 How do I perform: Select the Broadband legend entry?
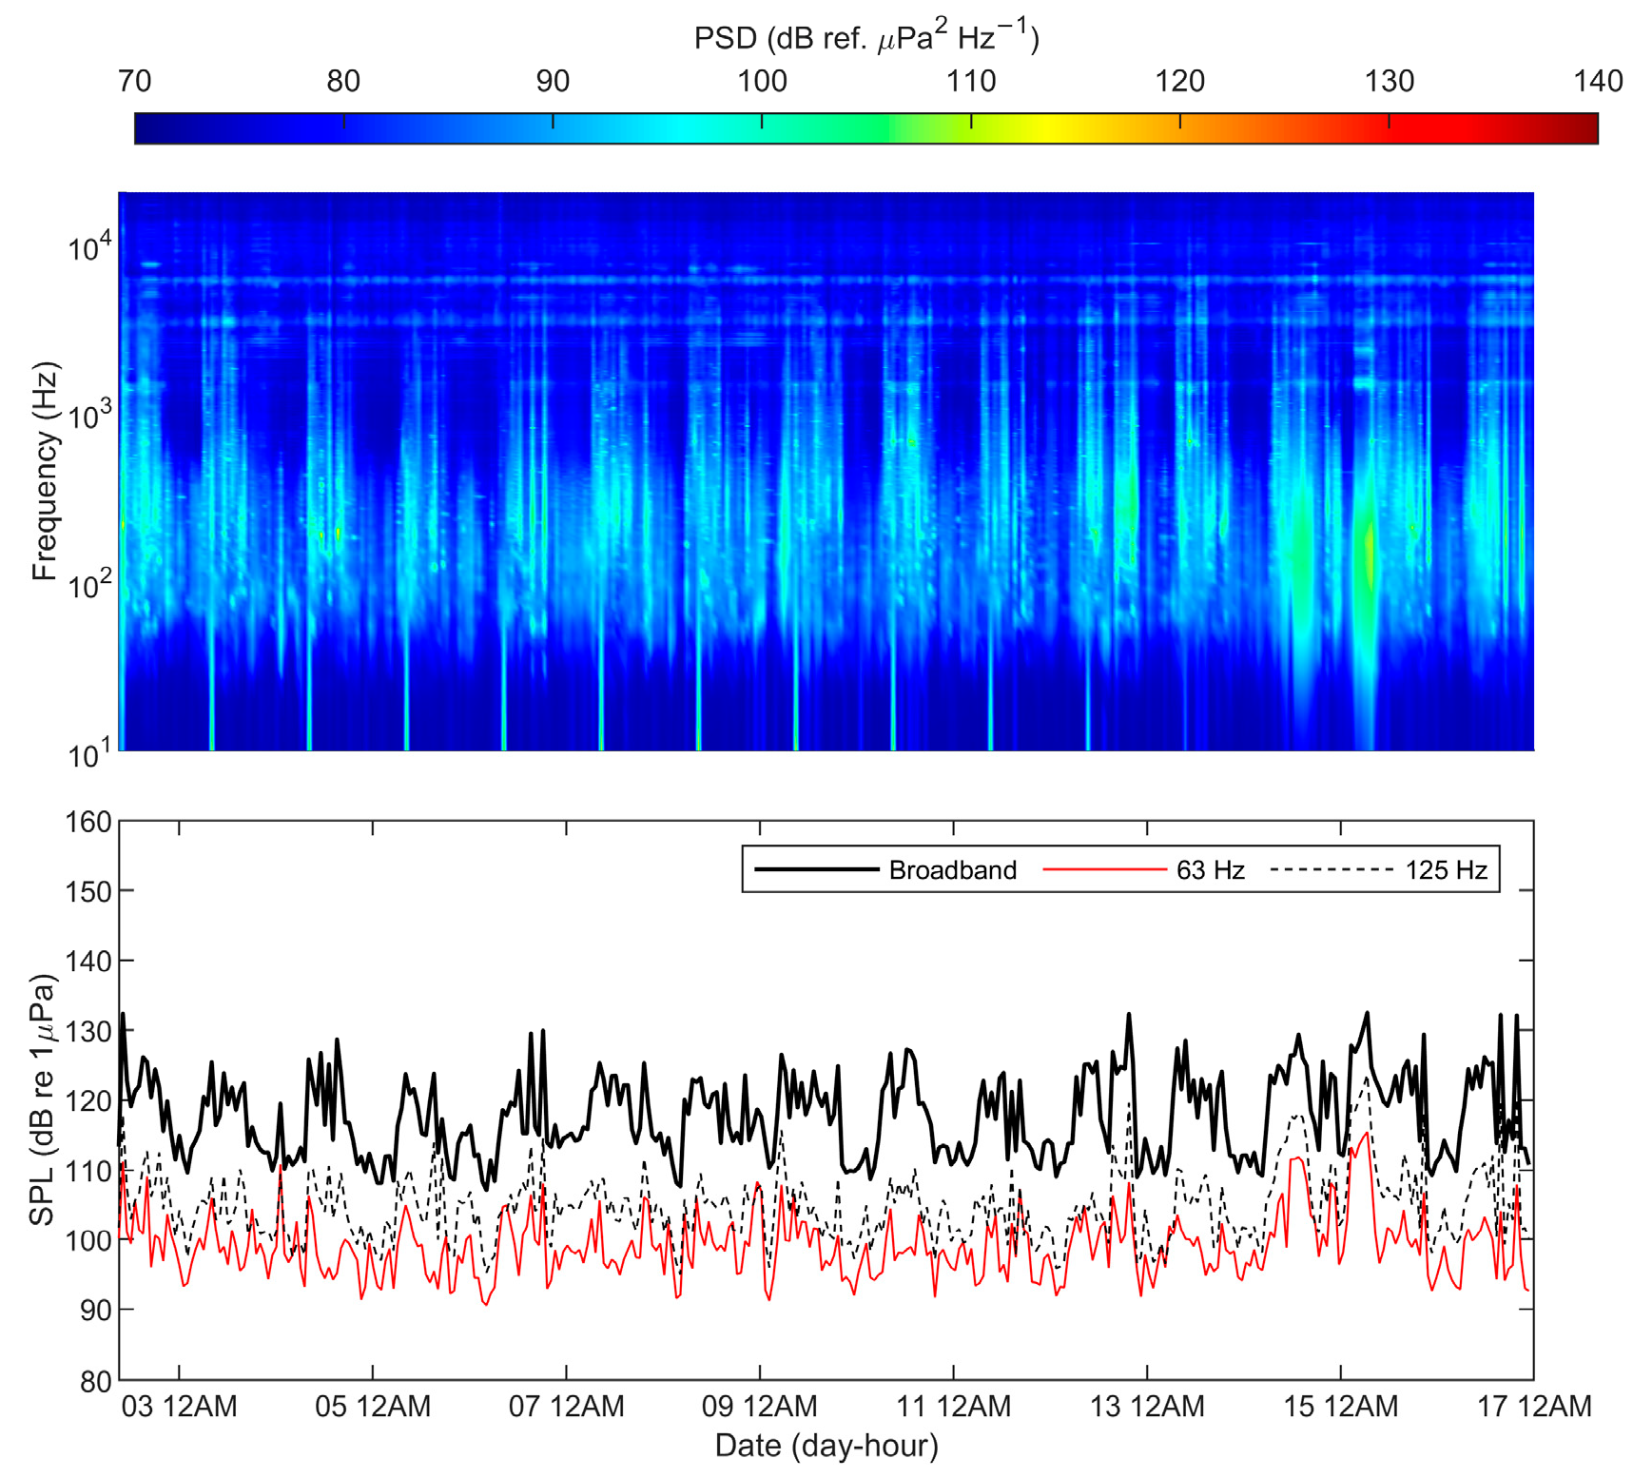tap(952, 870)
